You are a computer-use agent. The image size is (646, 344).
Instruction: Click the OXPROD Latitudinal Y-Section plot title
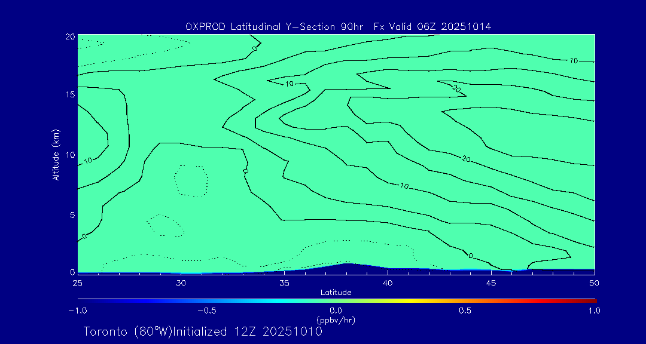click(338, 27)
